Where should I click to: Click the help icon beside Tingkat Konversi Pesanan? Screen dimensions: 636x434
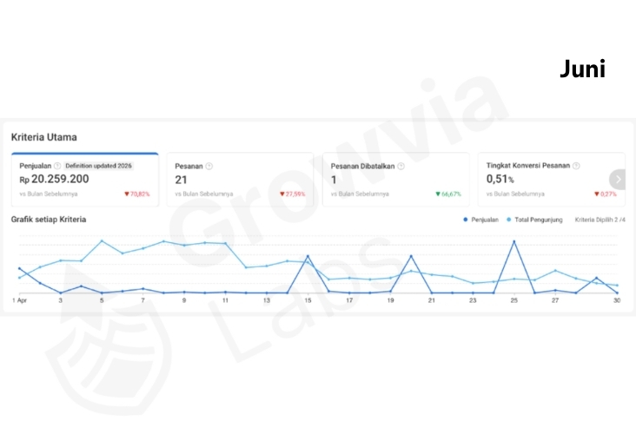pyautogui.click(x=576, y=166)
